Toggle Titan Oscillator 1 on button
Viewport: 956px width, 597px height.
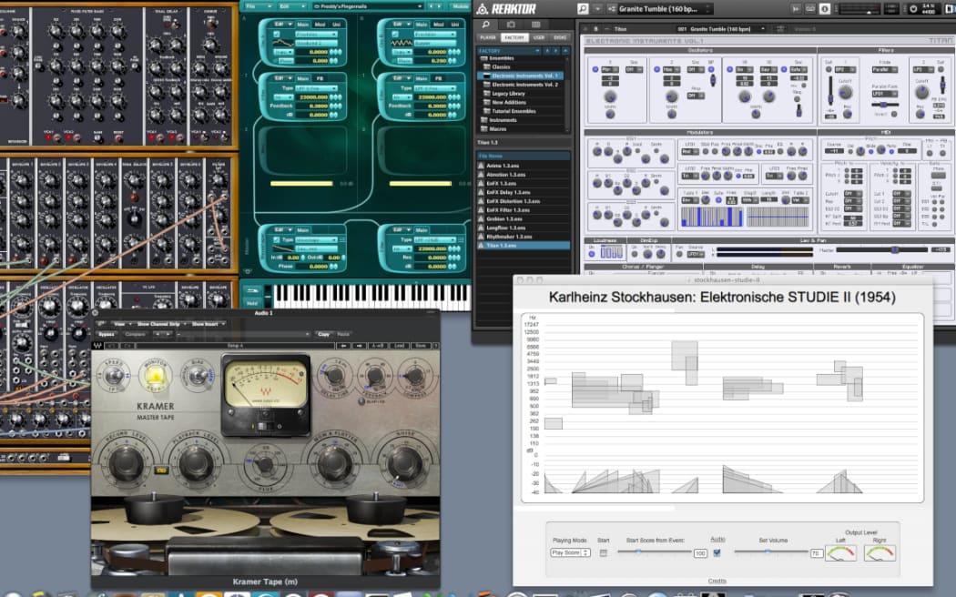pyautogui.click(x=595, y=69)
